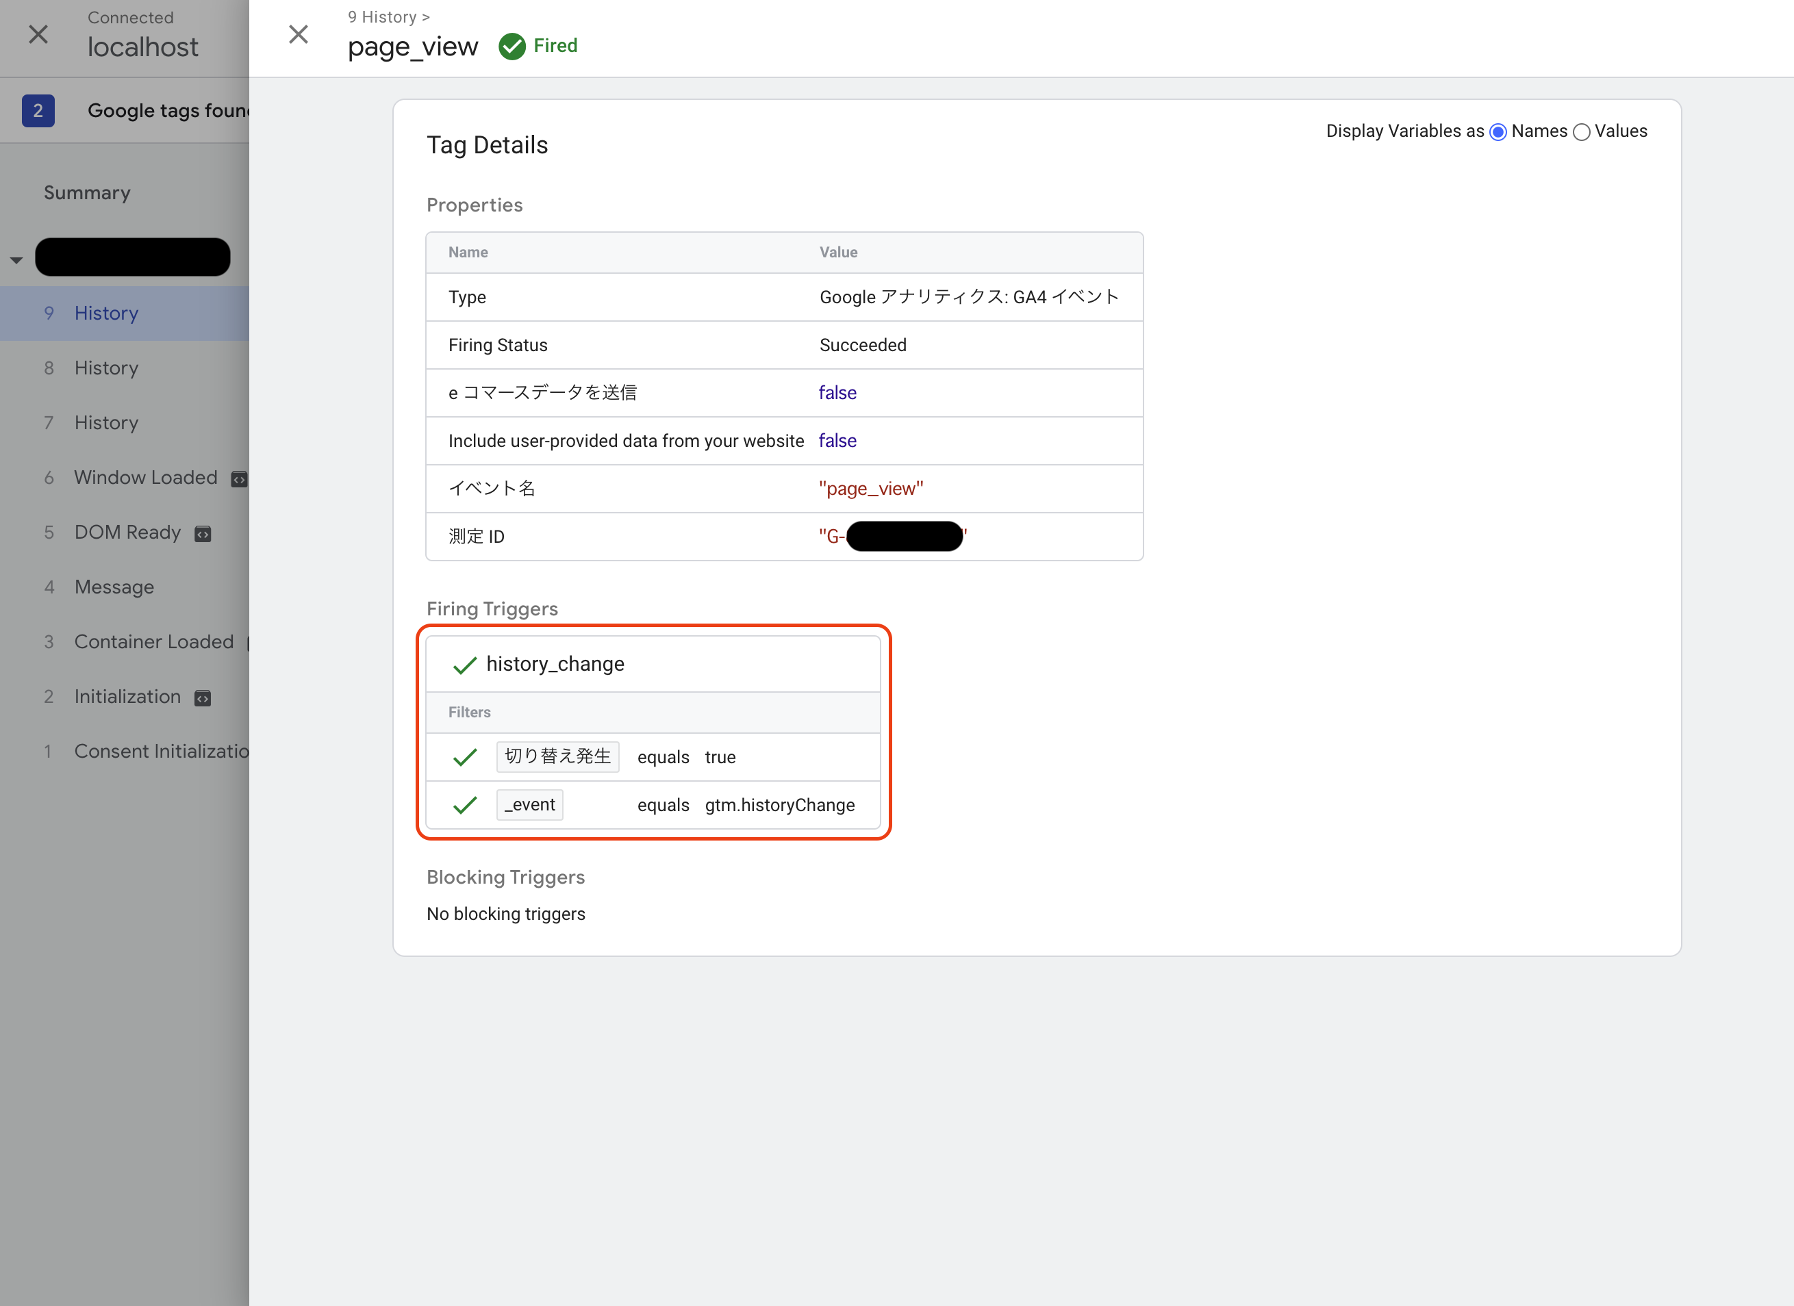Click the history_change trigger name

pos(555,664)
